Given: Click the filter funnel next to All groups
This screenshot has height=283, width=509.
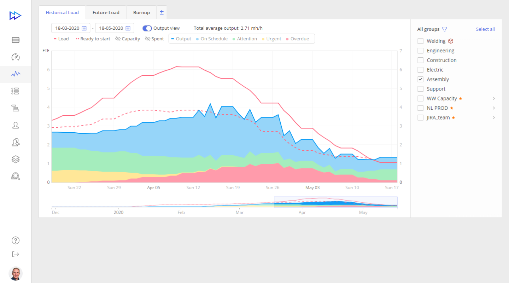Looking at the screenshot, I should (445, 29).
